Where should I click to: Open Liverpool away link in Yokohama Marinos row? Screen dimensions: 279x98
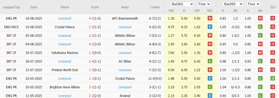click(x=125, y=53)
